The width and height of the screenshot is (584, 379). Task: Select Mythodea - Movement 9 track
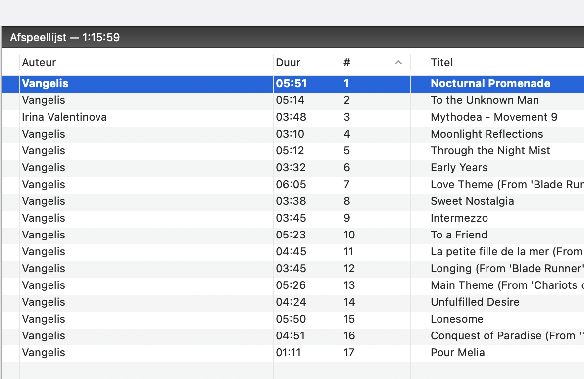click(x=494, y=117)
